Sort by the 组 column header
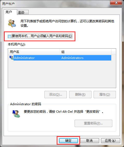 [x=86, y=52]
